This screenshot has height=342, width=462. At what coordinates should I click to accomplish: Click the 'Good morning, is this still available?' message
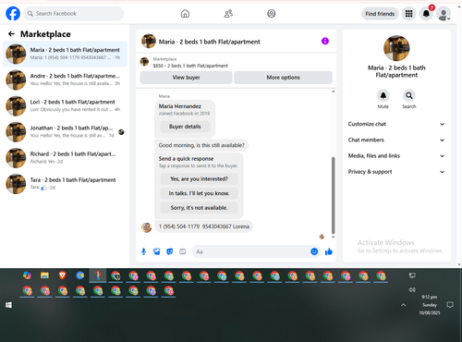(x=201, y=145)
